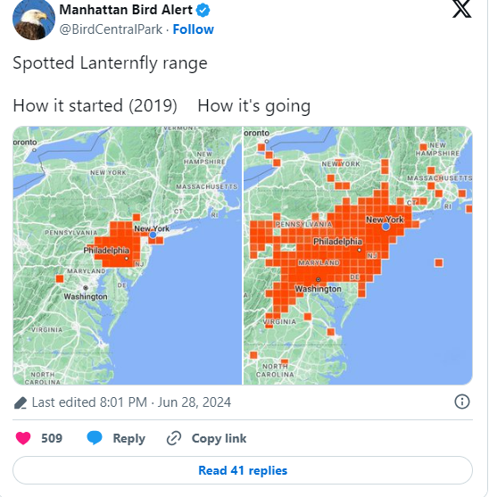Click the edit pencil icon beside Last edited

[x=21, y=402]
